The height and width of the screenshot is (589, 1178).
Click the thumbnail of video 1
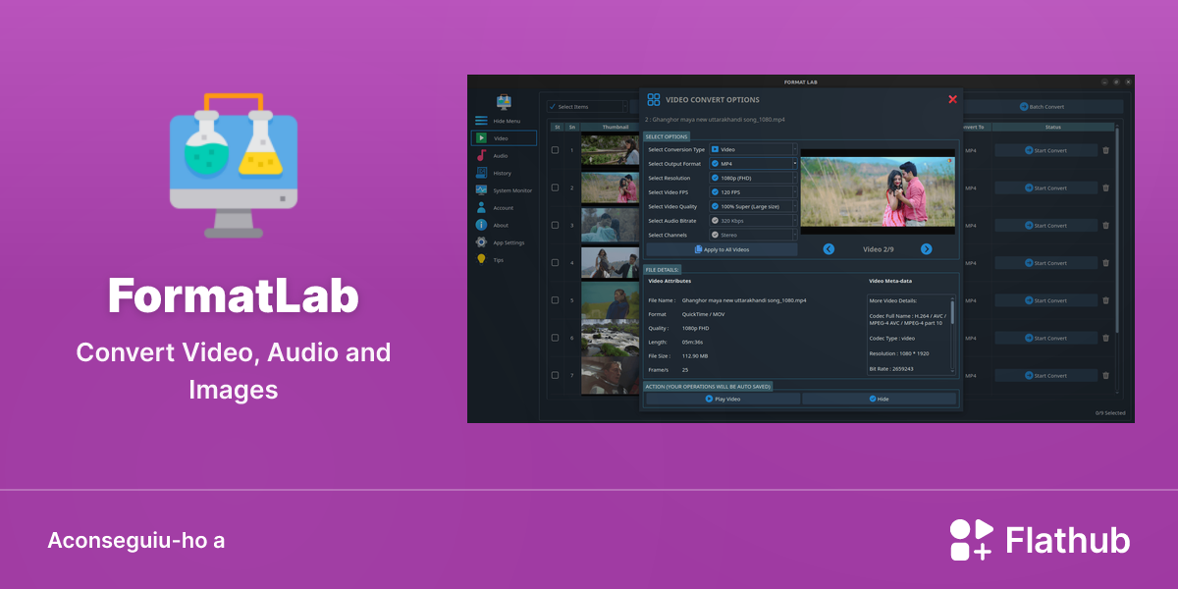pyautogui.click(x=610, y=150)
